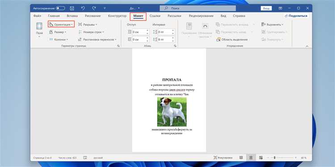Switch to the Ссылки tab
The width and height of the screenshot is (335, 167).
pyautogui.click(x=155, y=16)
